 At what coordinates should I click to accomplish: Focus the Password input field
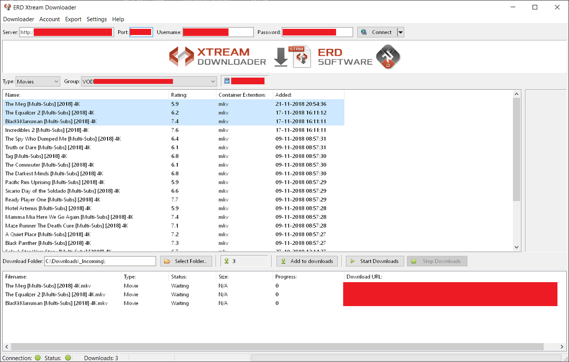[x=317, y=32]
